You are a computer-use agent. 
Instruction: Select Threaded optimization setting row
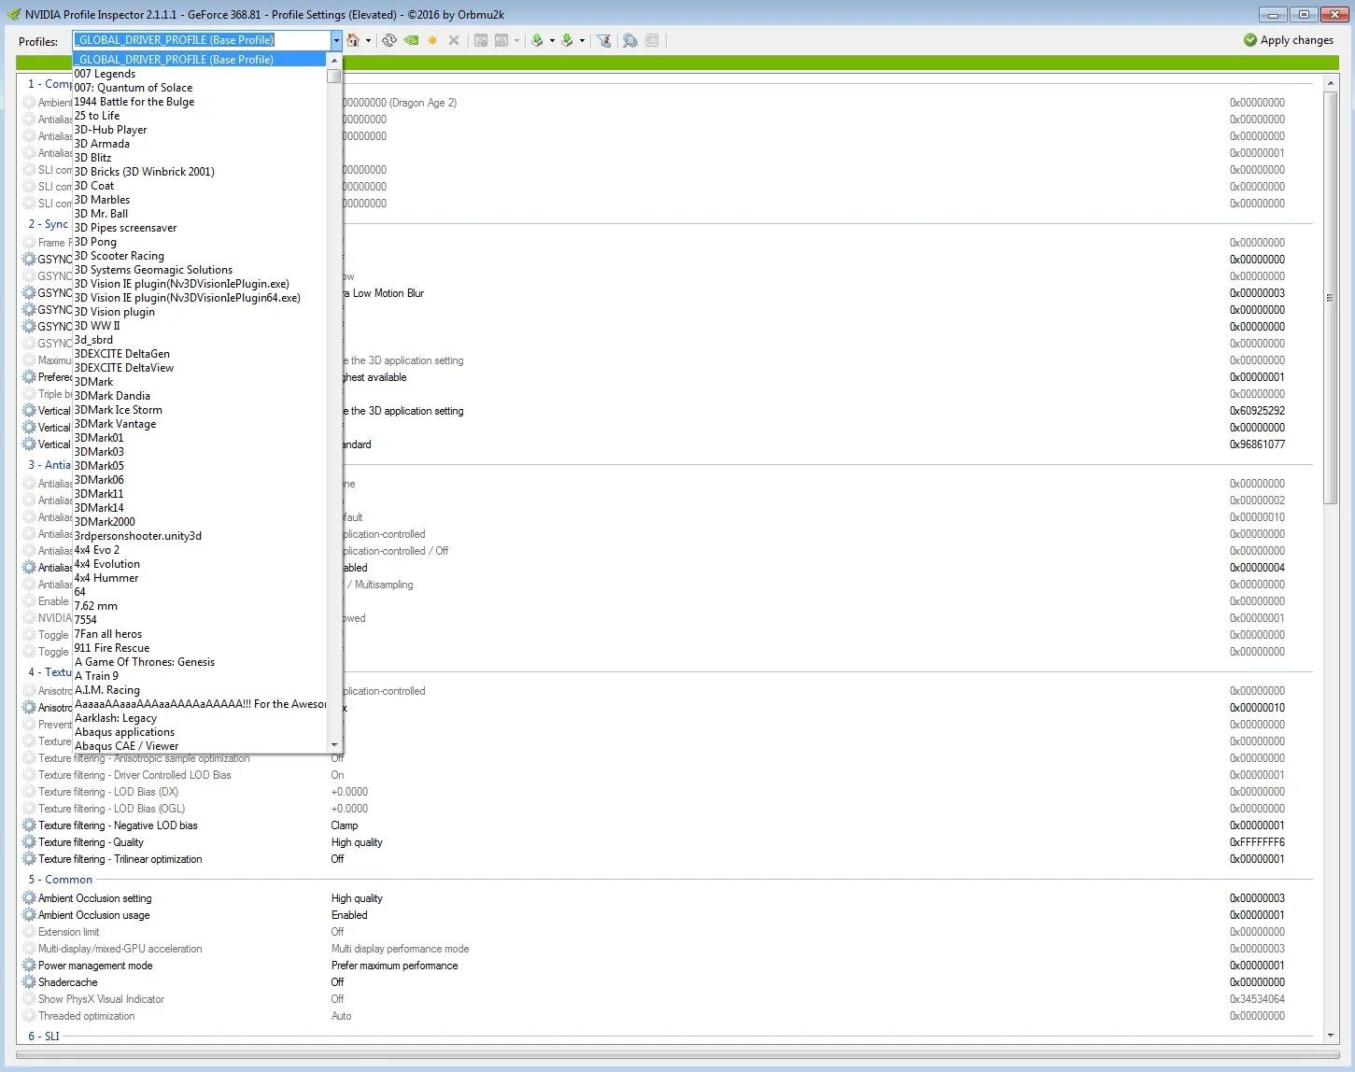667,1016
